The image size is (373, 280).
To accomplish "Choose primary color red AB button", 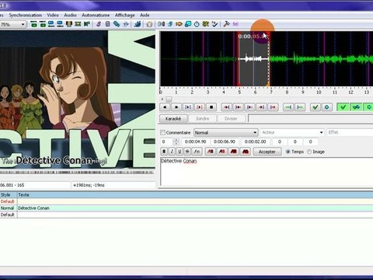I will point(211,152).
